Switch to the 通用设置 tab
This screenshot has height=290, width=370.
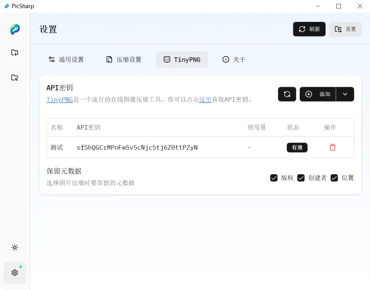[66, 60]
